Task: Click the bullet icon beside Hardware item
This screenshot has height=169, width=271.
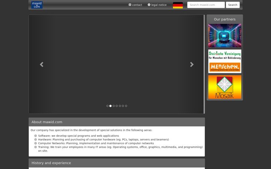Action: tap(35, 139)
